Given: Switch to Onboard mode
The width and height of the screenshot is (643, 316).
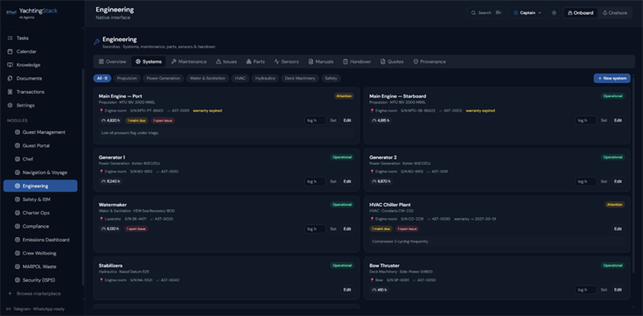Looking at the screenshot, I should click(580, 13).
